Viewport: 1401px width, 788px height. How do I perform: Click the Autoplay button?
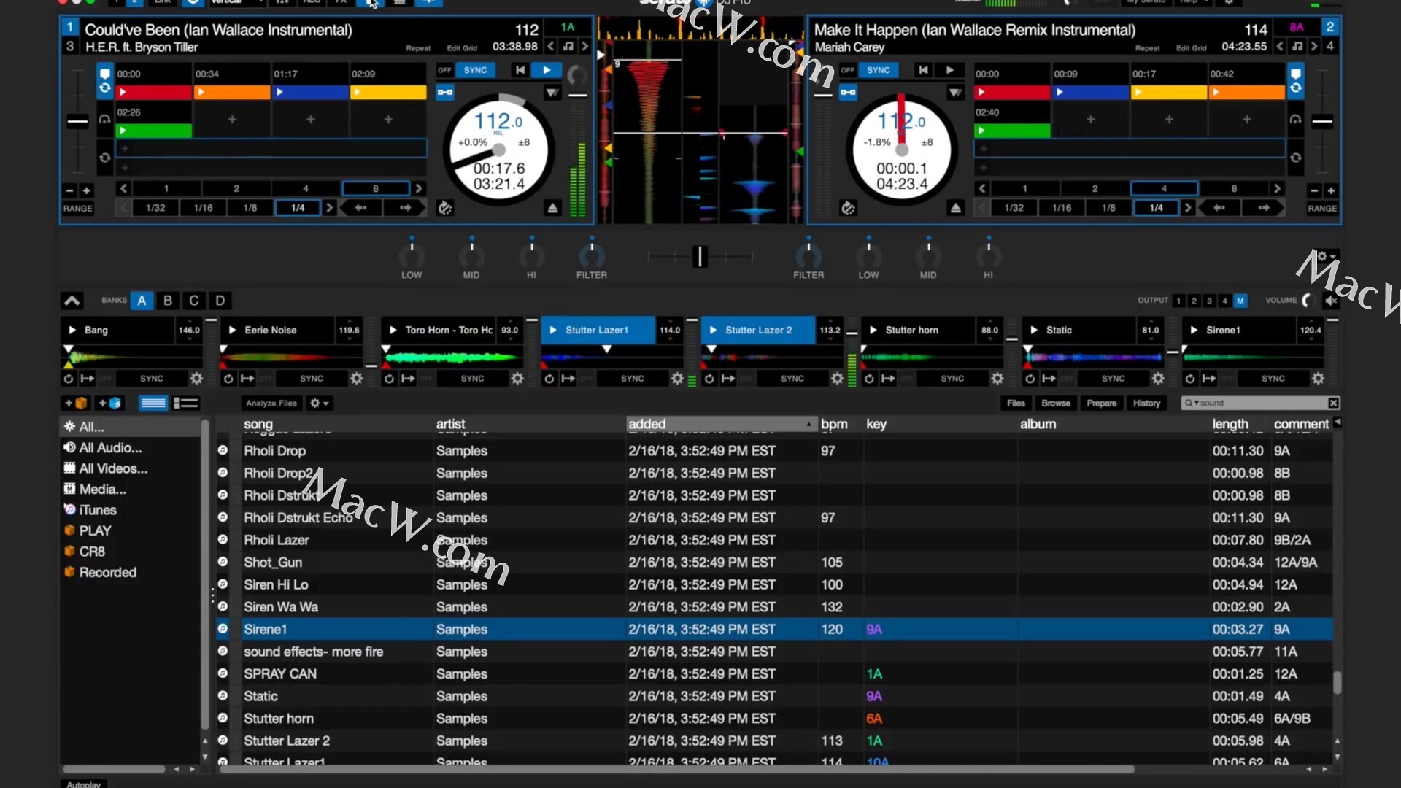click(x=84, y=784)
